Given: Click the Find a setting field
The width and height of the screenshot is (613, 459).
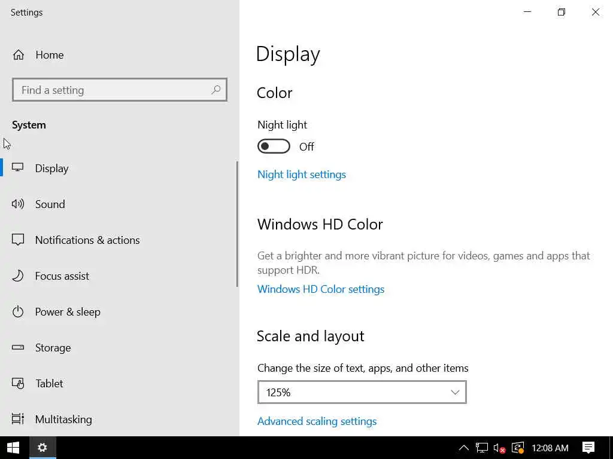Looking at the screenshot, I should coord(120,90).
